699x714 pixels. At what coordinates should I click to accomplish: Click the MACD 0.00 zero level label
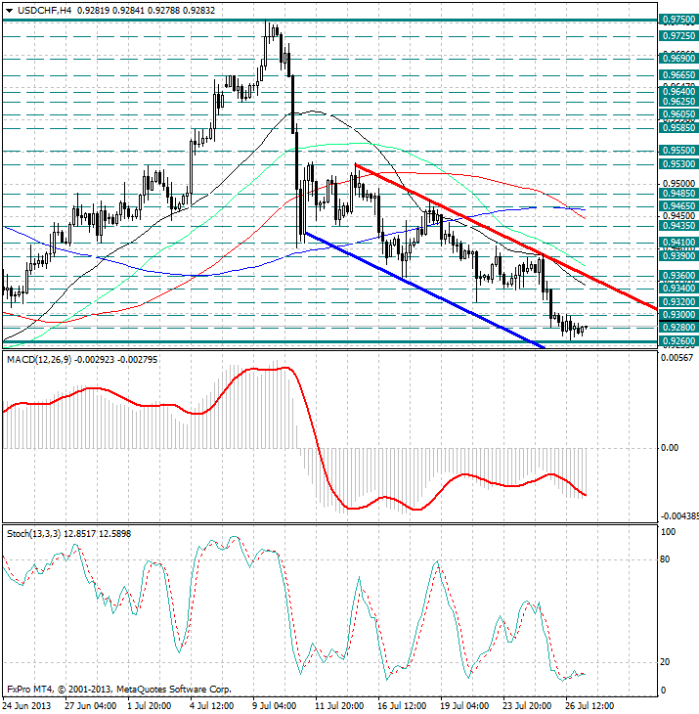point(670,448)
